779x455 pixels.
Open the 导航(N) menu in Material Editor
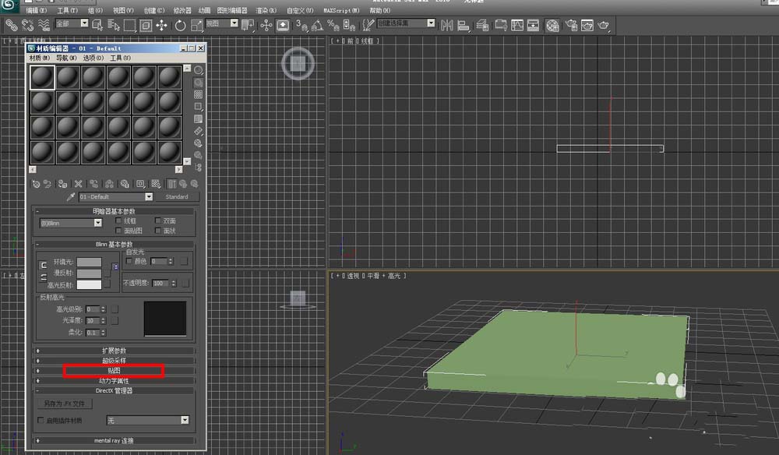point(66,58)
